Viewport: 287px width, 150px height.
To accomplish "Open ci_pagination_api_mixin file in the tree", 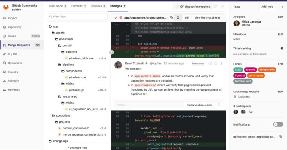I will [84, 109].
